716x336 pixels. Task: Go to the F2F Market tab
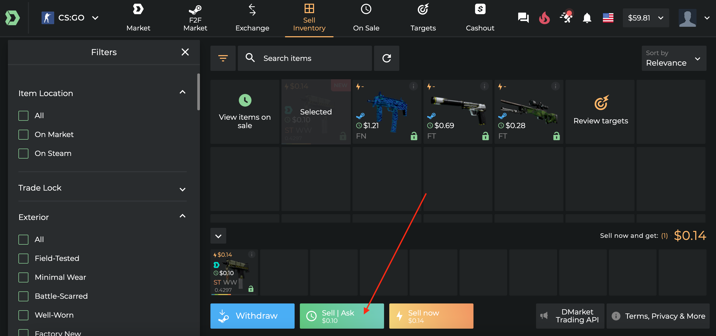195,18
